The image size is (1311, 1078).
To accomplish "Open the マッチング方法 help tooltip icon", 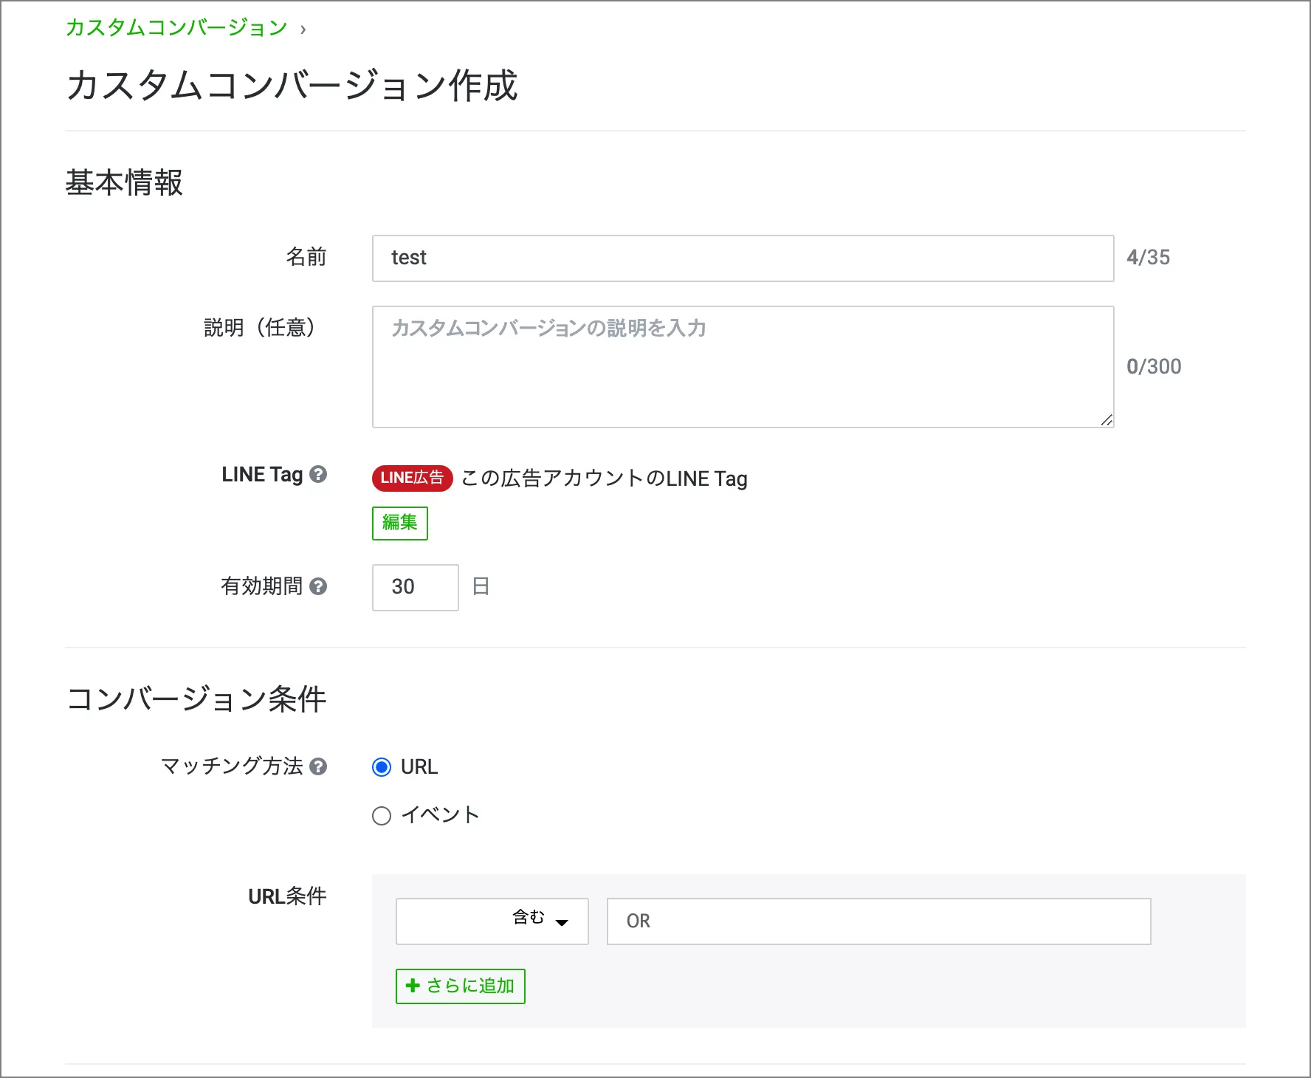I will [x=318, y=766].
